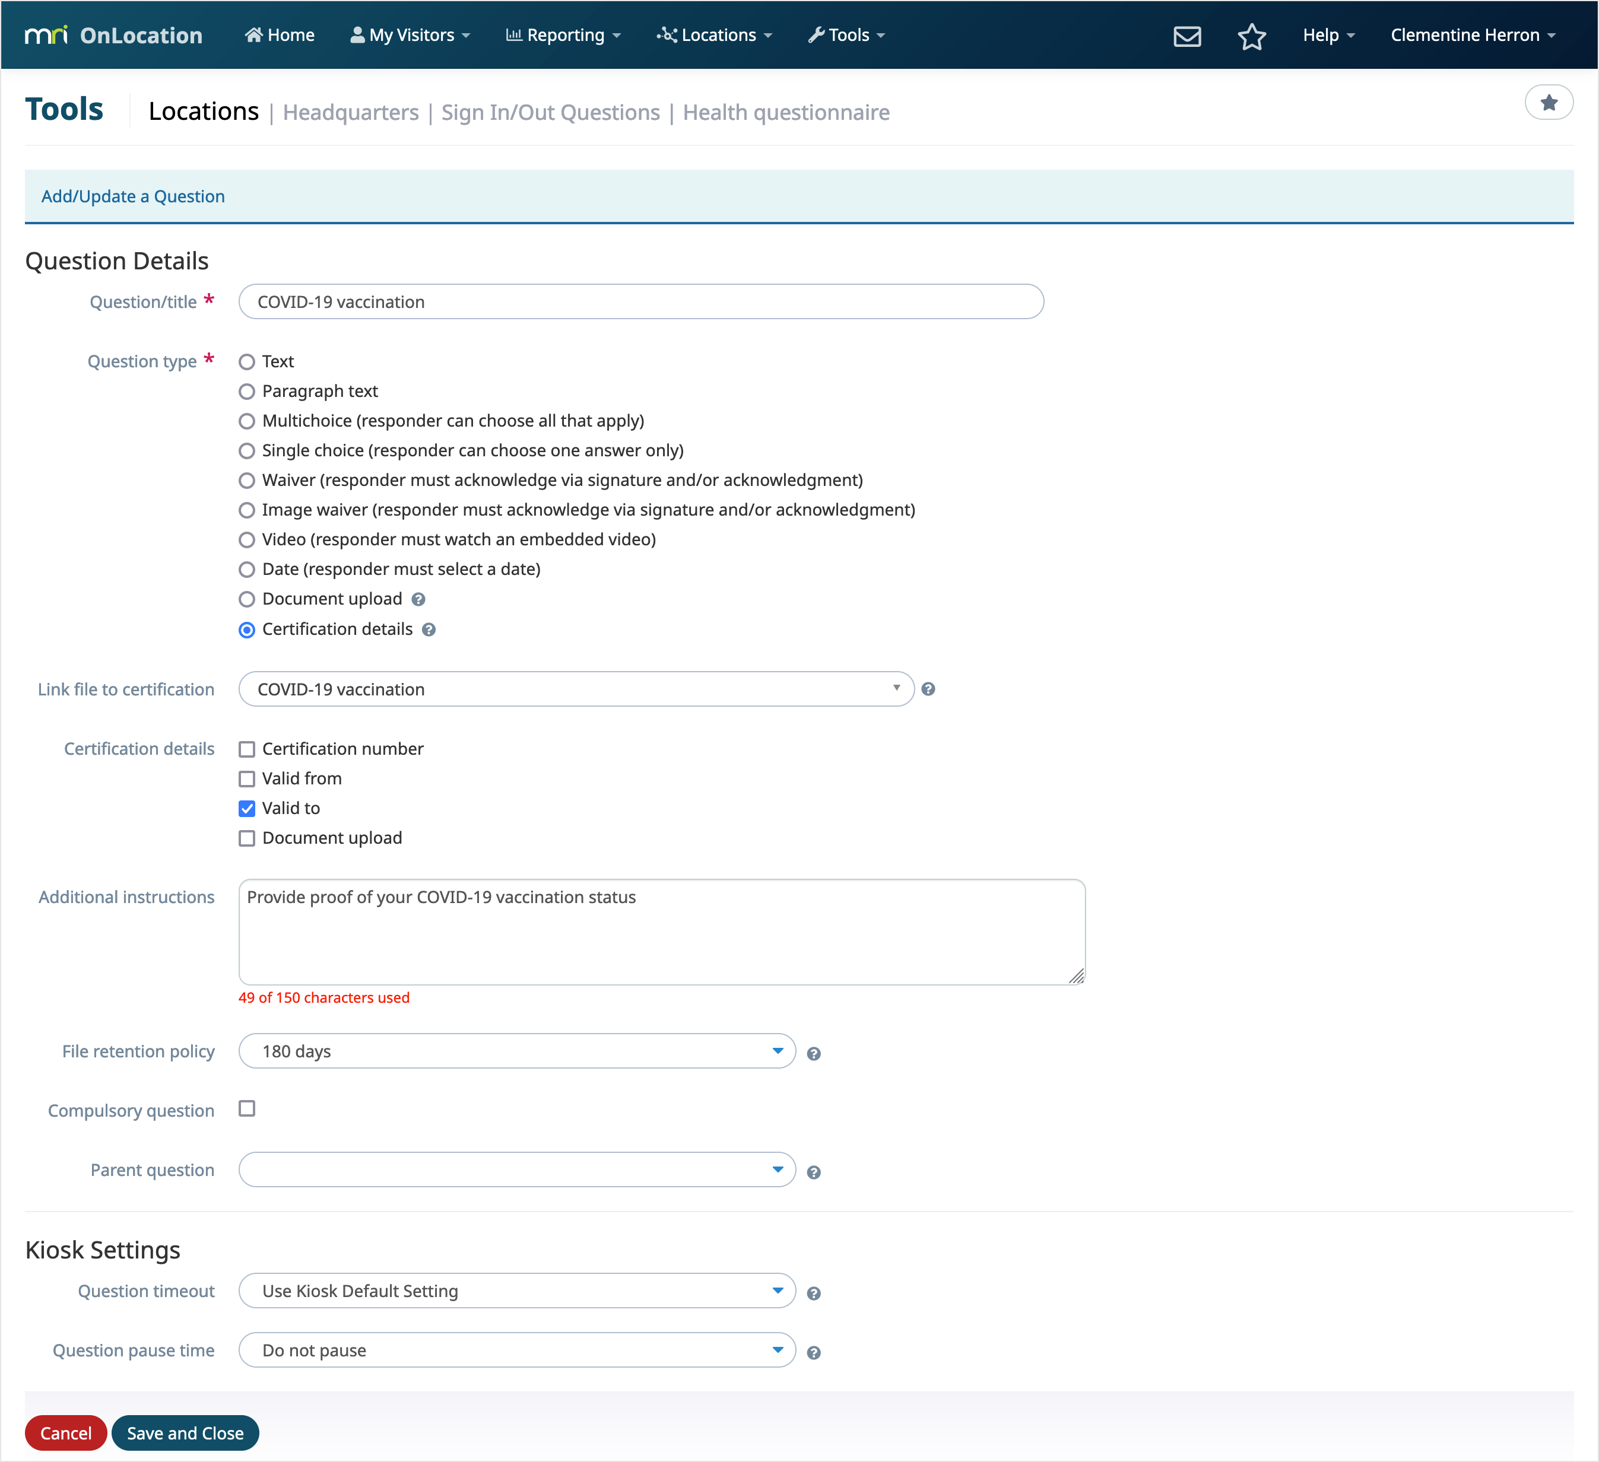
Task: Click the MRI OnLocation logo
Action: [113, 35]
